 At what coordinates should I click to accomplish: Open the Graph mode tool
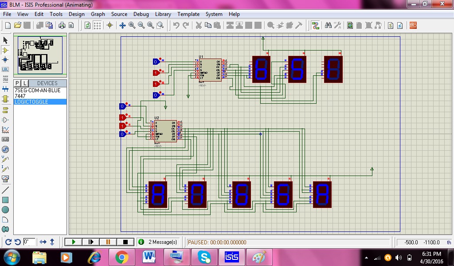(x=5, y=129)
